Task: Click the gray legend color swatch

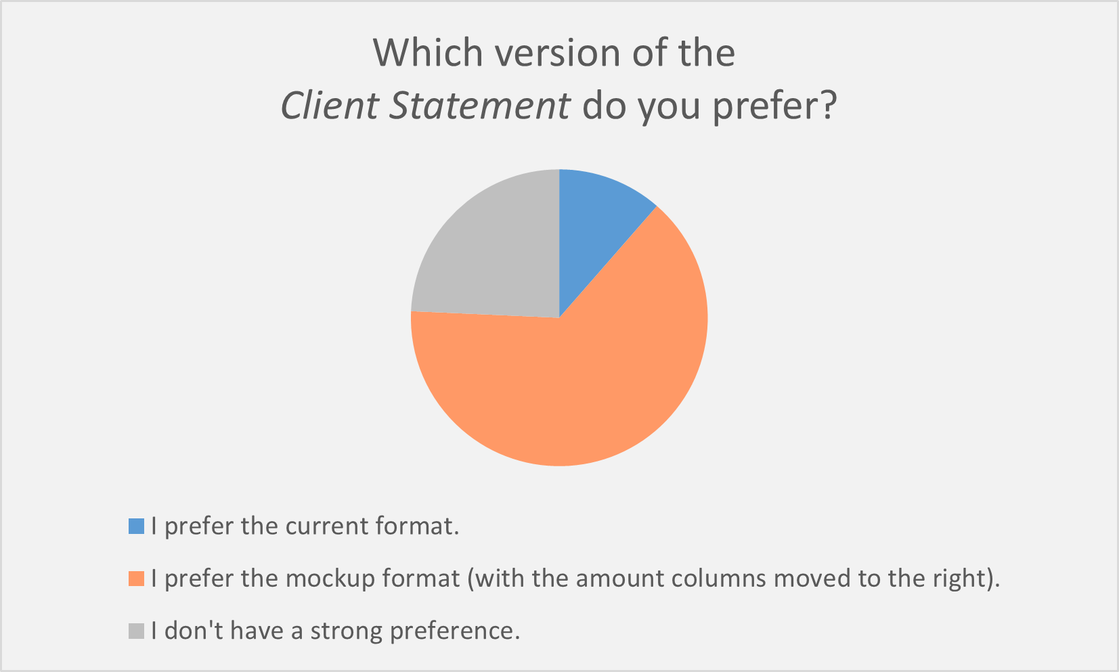Action: (136, 631)
